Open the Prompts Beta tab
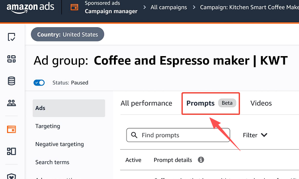 [211, 103]
